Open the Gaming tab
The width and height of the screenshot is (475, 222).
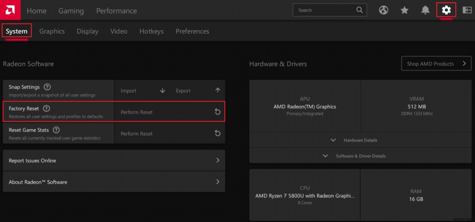[x=71, y=11]
